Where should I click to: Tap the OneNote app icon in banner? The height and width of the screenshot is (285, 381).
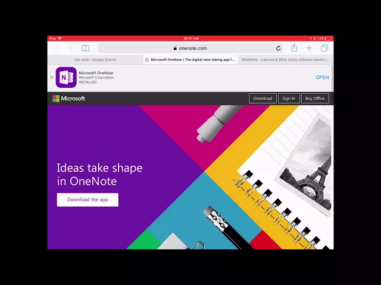pos(66,77)
